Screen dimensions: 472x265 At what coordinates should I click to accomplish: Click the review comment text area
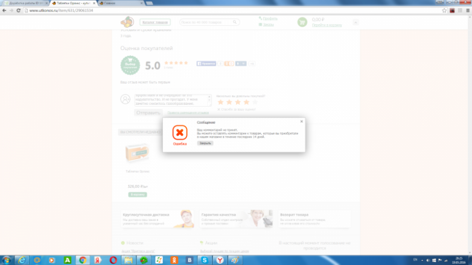pos(173,100)
